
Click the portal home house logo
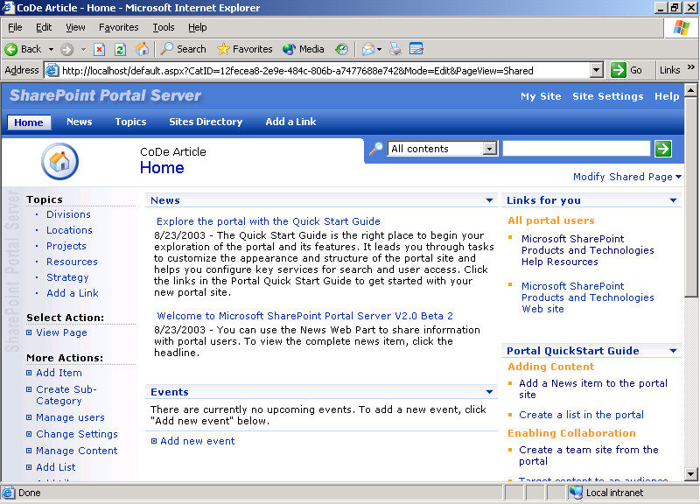59,161
